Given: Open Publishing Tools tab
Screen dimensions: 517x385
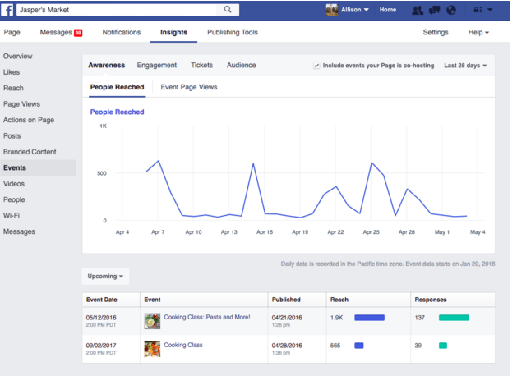Looking at the screenshot, I should click(233, 32).
